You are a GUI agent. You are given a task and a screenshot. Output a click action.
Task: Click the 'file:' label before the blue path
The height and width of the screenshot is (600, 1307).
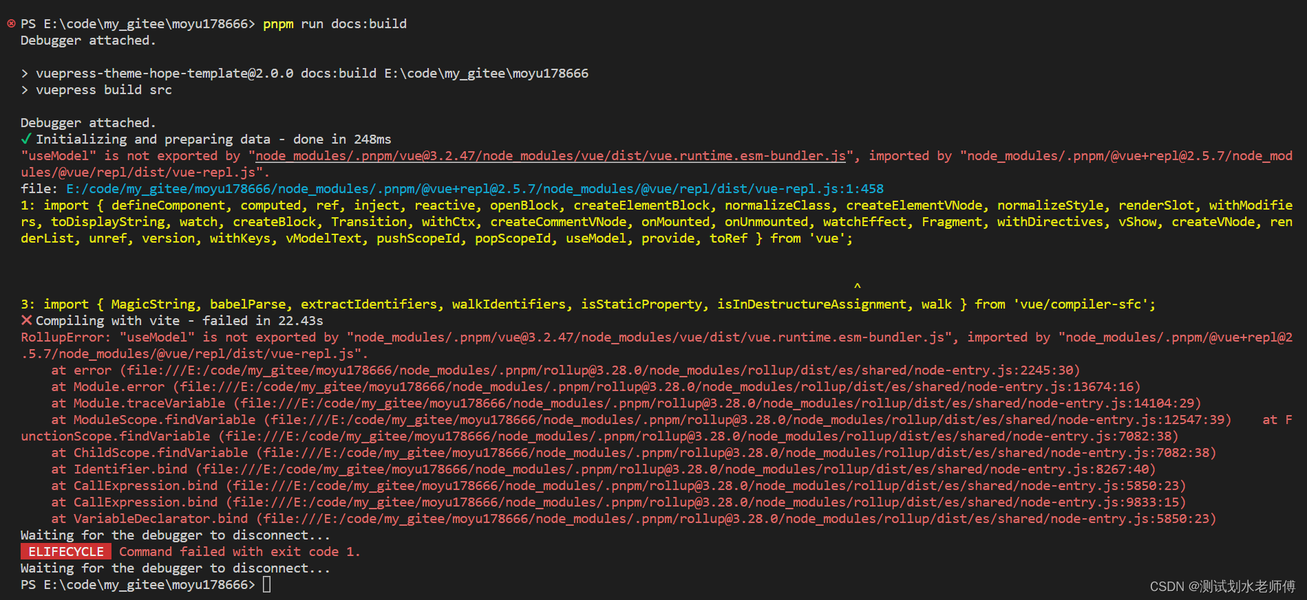click(39, 189)
